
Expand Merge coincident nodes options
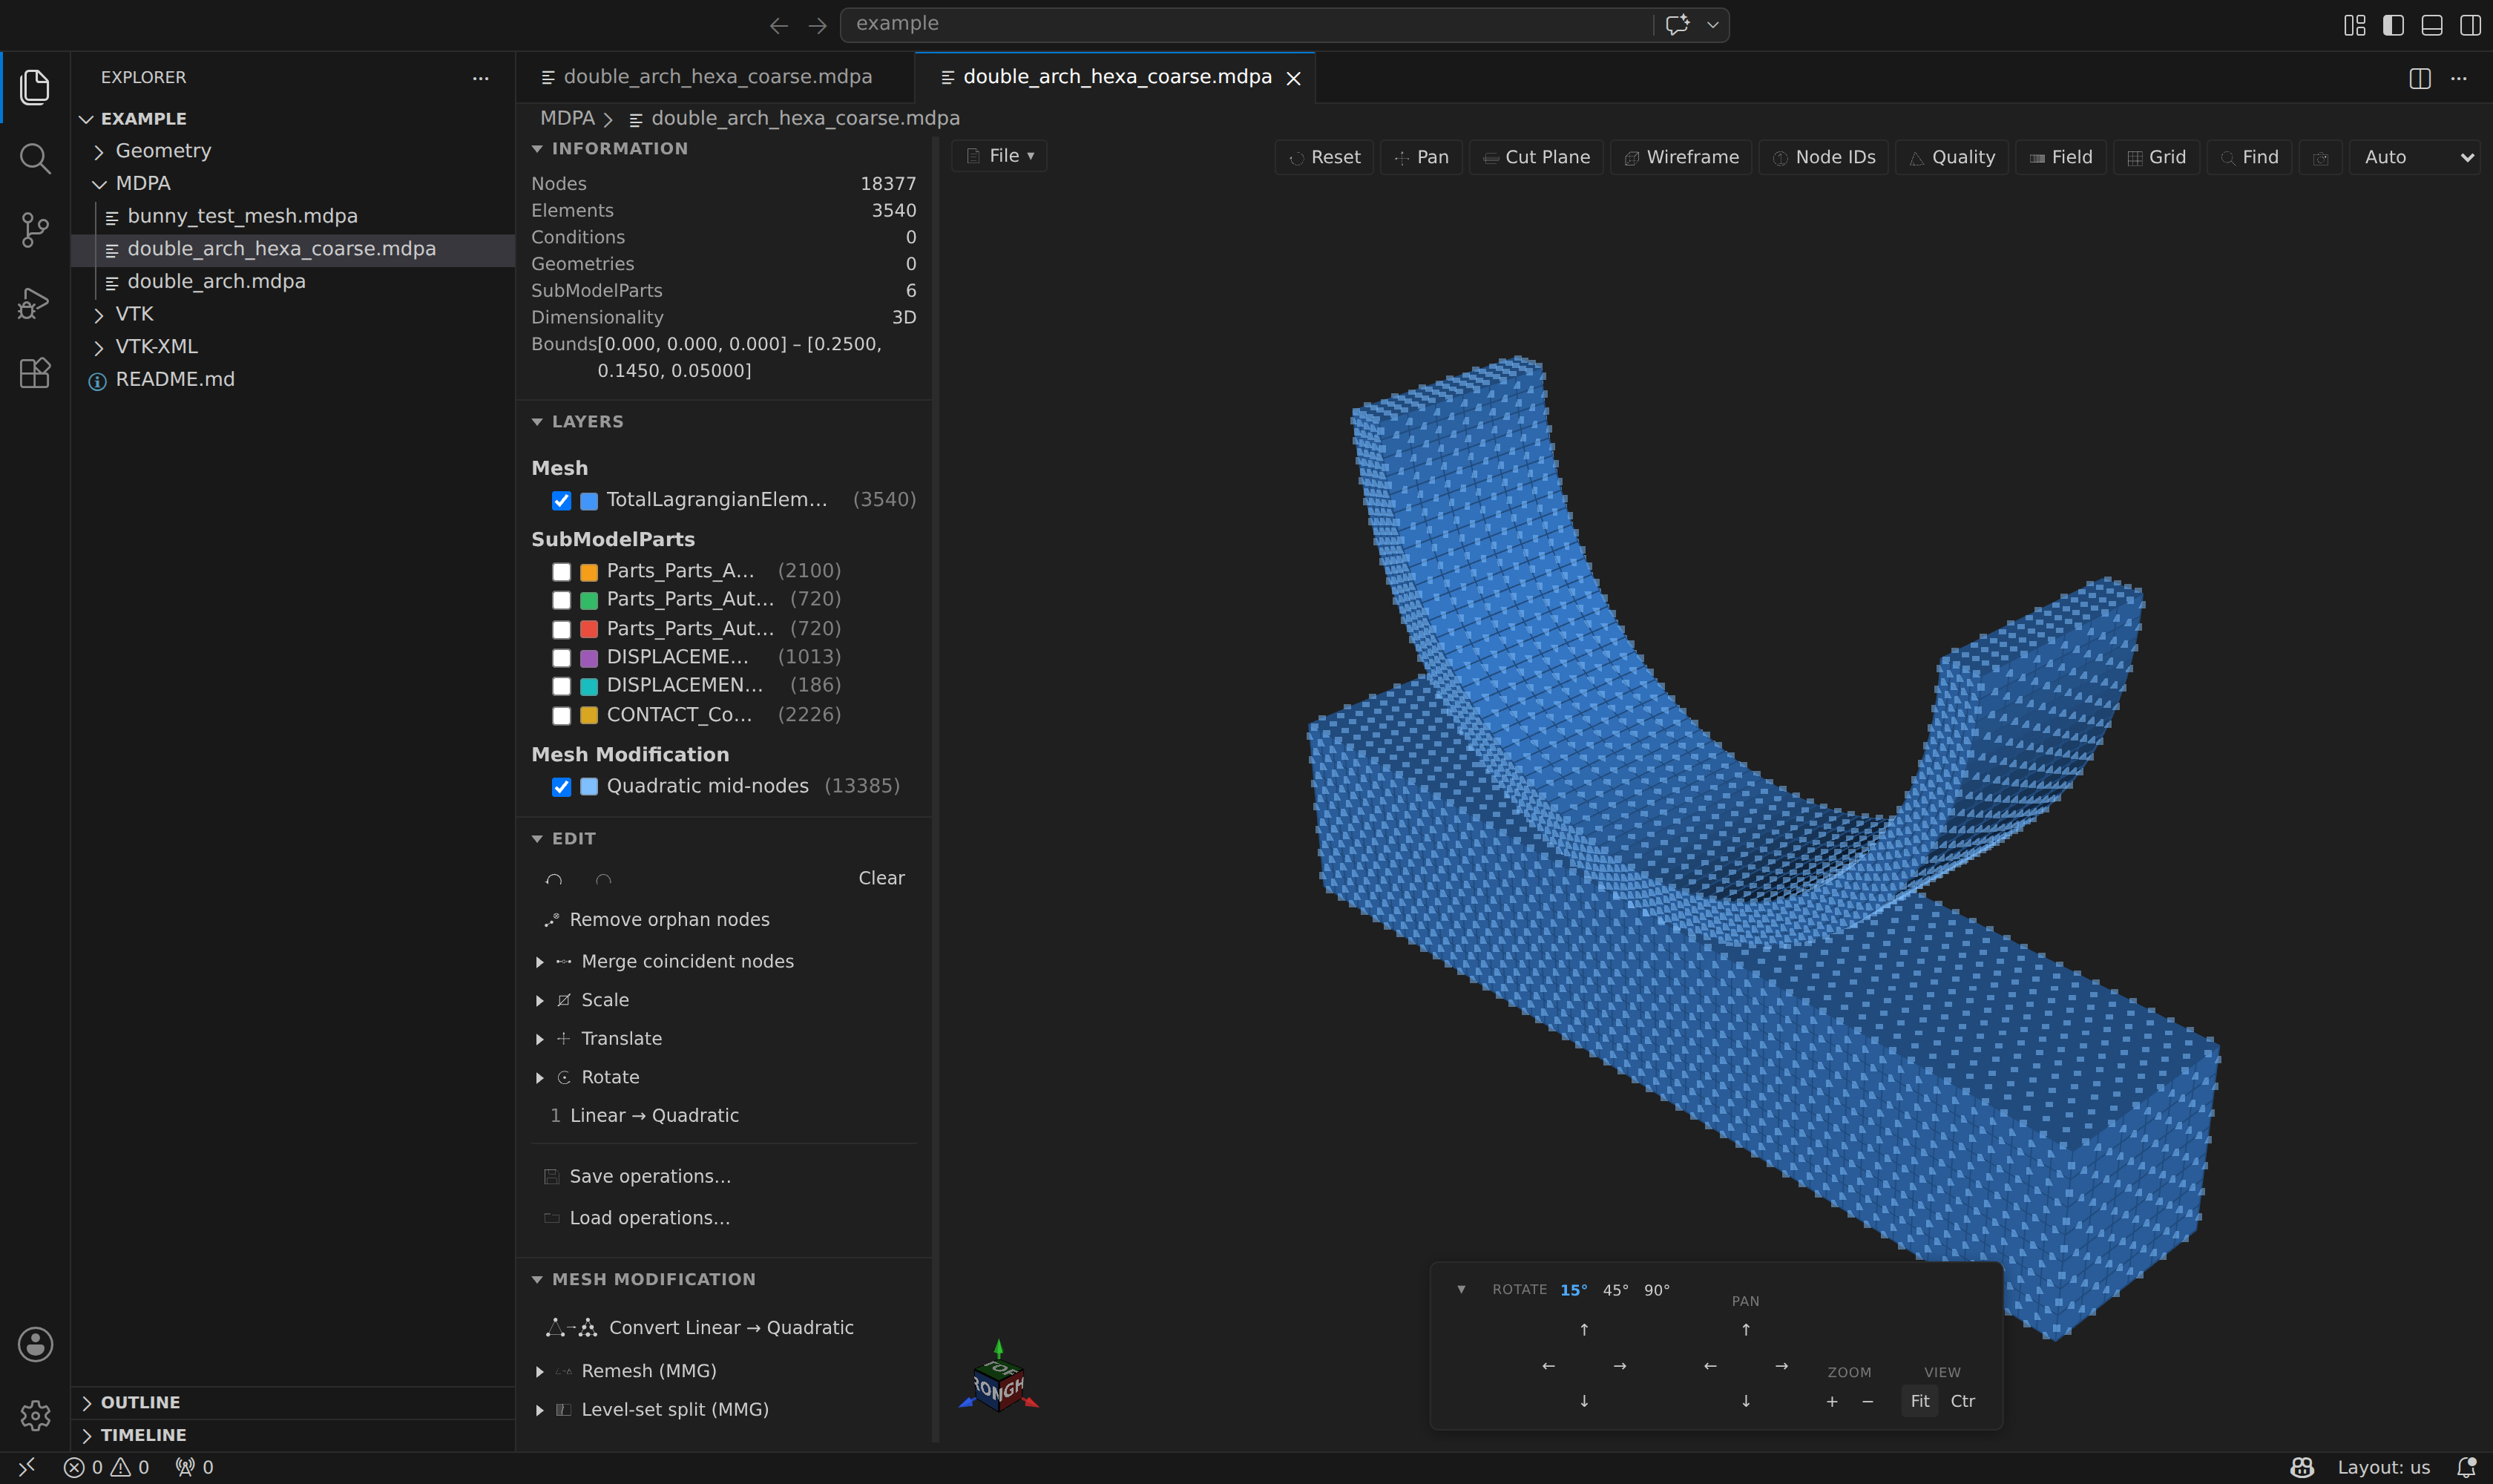click(539, 962)
